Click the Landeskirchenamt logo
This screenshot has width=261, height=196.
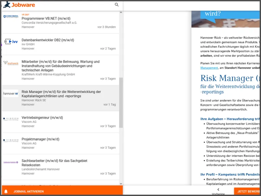(11, 162)
